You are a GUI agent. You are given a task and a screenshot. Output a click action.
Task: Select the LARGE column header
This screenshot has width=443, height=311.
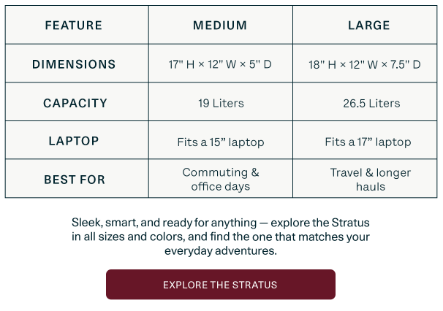click(x=368, y=26)
